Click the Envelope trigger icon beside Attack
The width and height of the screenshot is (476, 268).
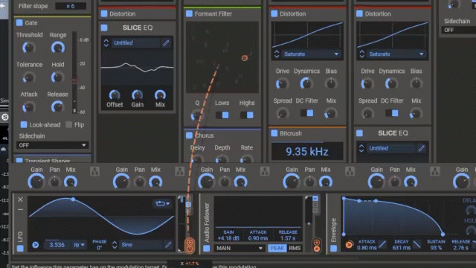[x=349, y=245]
